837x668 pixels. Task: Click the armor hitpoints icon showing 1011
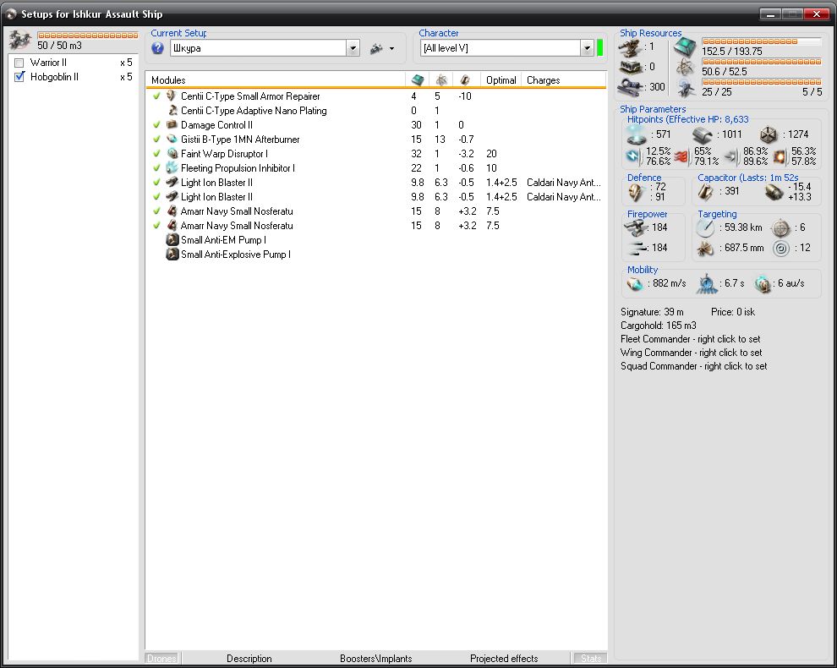point(703,134)
